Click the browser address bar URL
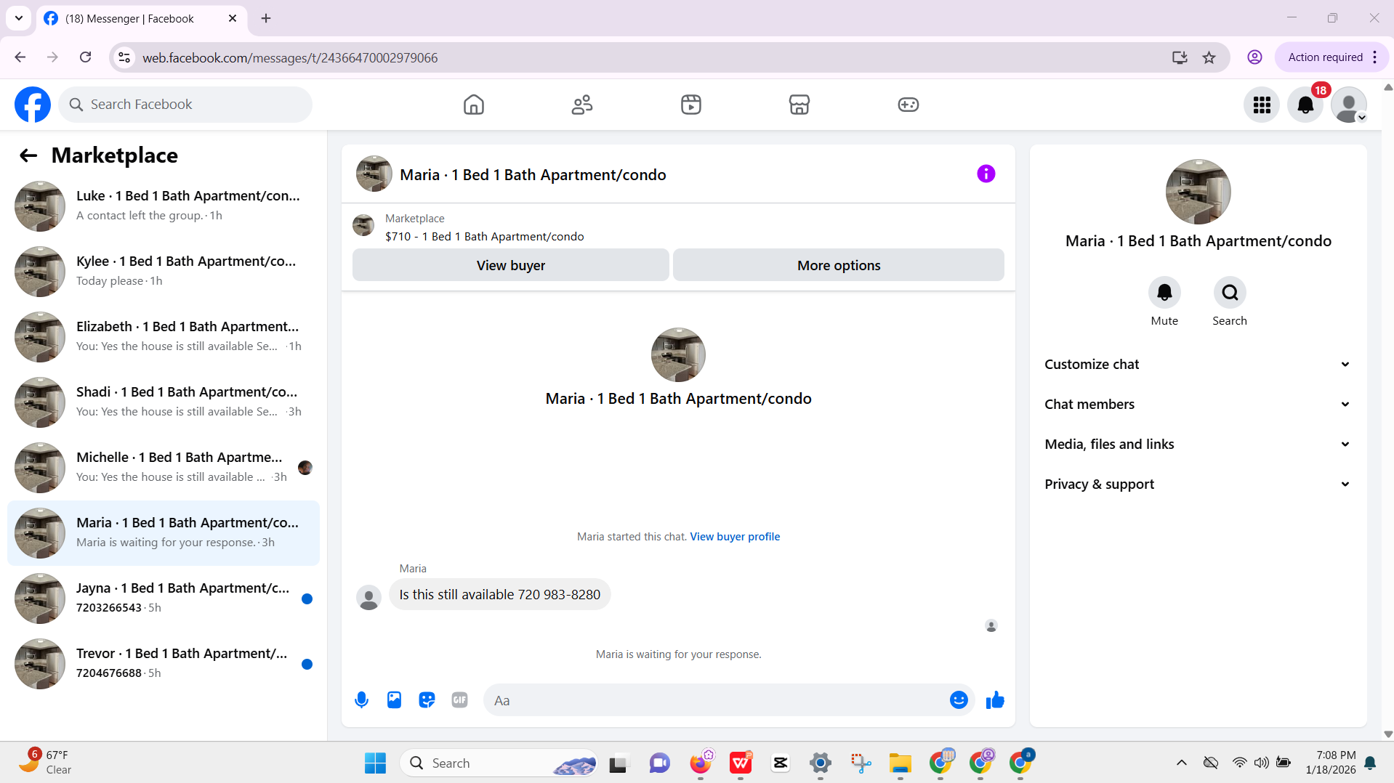 pyautogui.click(x=289, y=57)
